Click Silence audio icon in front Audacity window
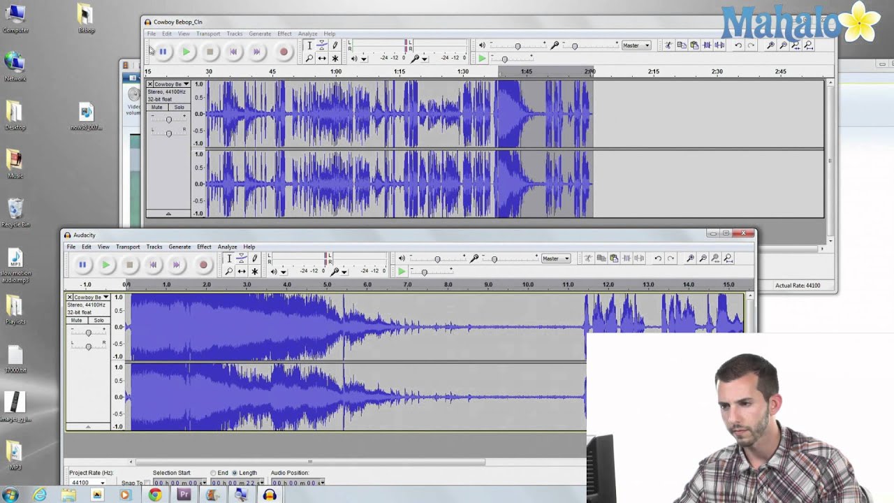This screenshot has height=503, width=894. (x=639, y=258)
